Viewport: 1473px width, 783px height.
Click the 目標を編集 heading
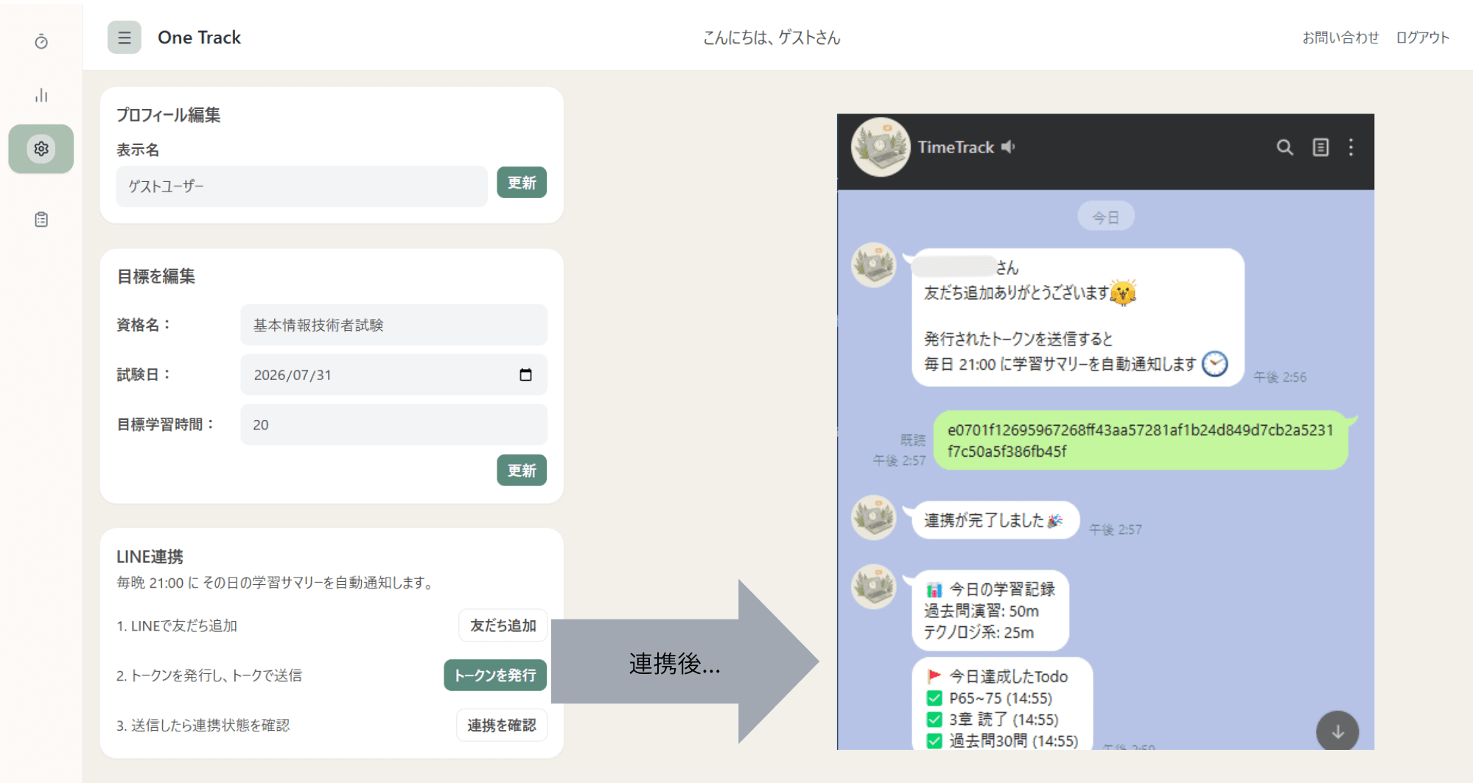(156, 276)
